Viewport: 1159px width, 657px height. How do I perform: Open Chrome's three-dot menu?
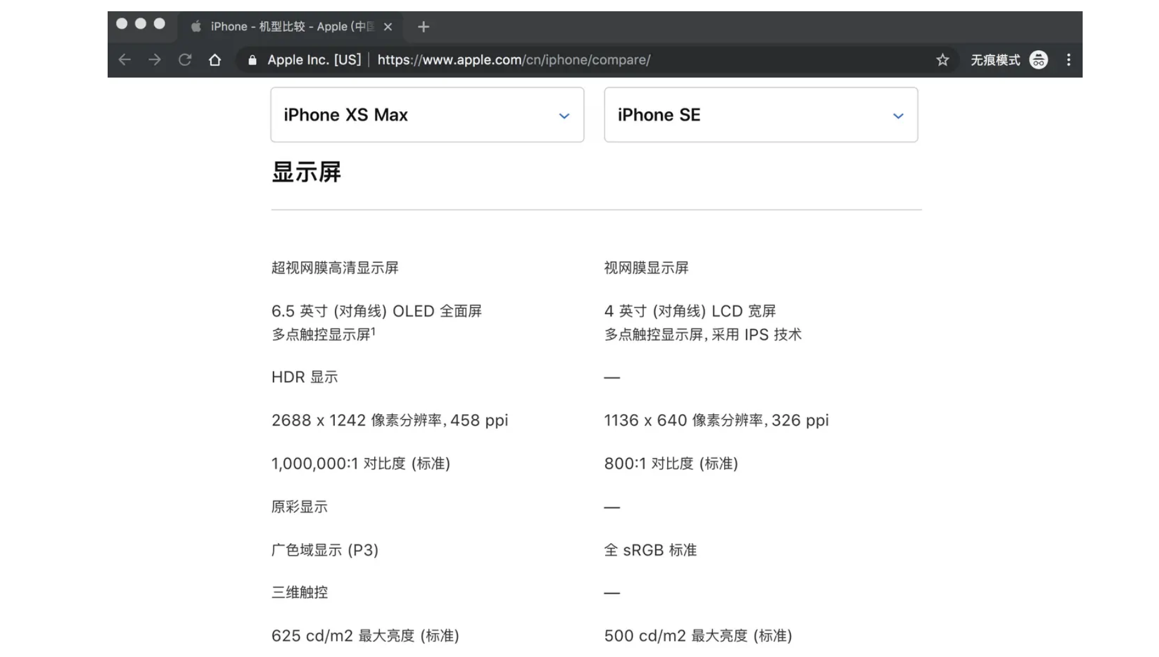[1068, 60]
